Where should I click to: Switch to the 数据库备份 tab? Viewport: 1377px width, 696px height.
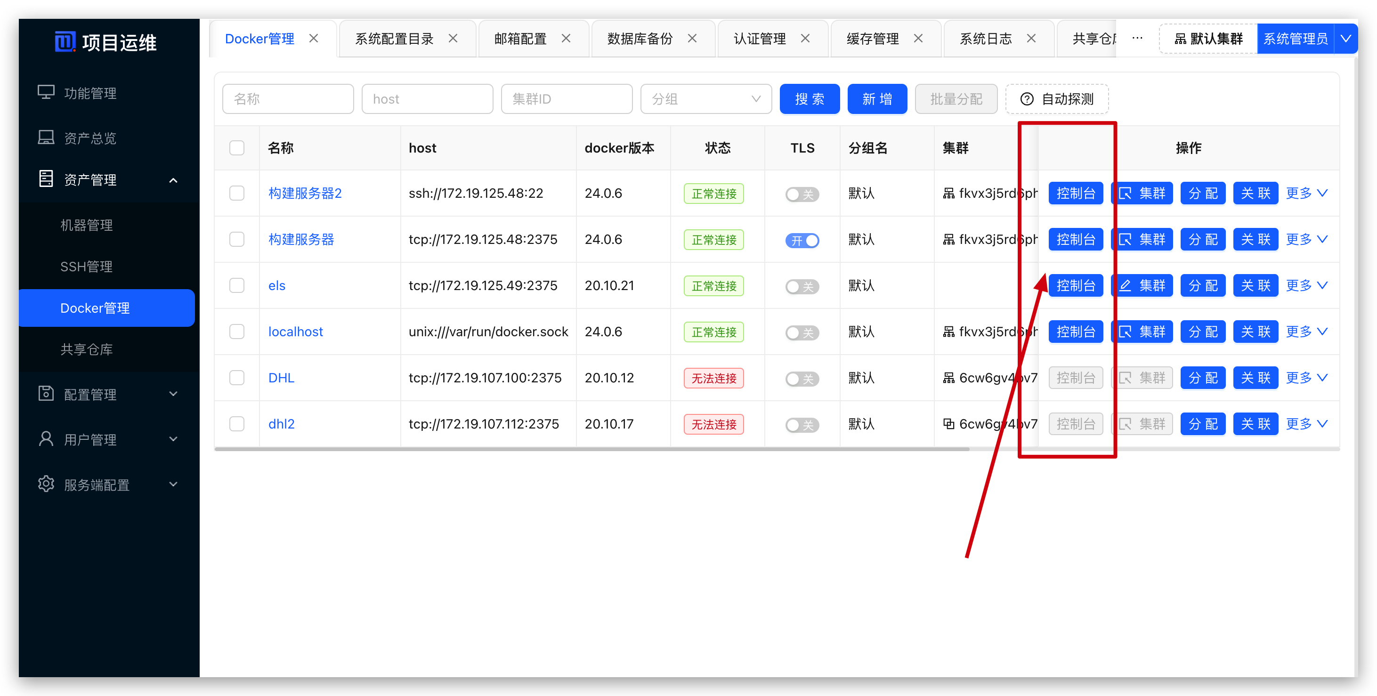pos(640,39)
